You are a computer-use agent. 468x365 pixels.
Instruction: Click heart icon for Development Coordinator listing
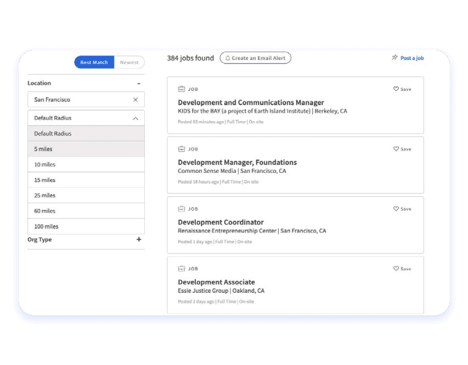(396, 209)
